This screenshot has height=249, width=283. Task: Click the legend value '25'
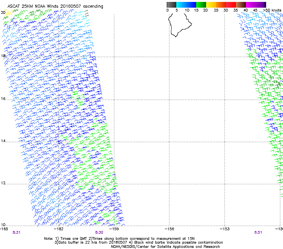[x=216, y=10]
